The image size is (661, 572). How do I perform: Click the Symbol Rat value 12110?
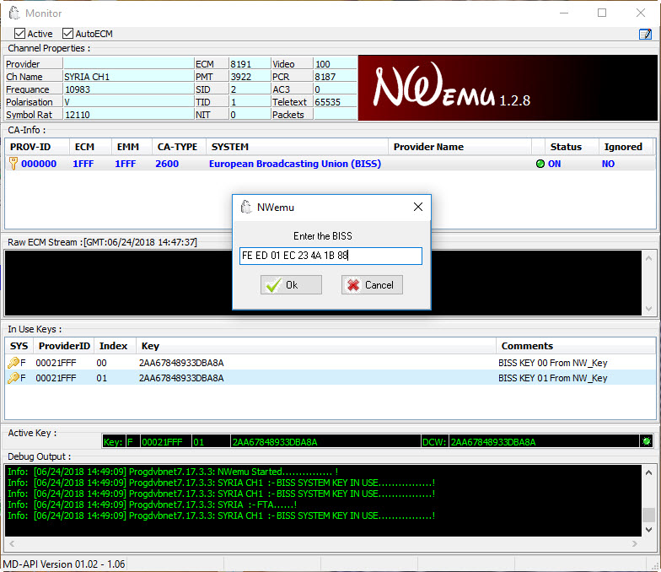128,115
